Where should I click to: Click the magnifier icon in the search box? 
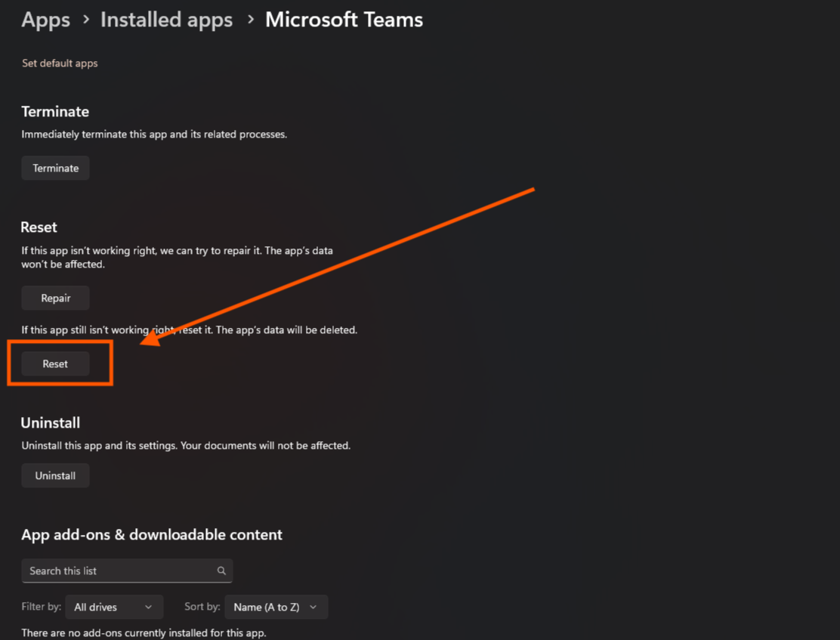pos(221,571)
